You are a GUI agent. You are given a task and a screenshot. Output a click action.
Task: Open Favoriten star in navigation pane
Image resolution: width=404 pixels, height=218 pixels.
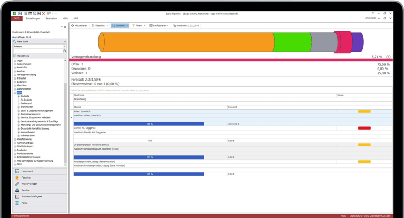(x=17, y=178)
